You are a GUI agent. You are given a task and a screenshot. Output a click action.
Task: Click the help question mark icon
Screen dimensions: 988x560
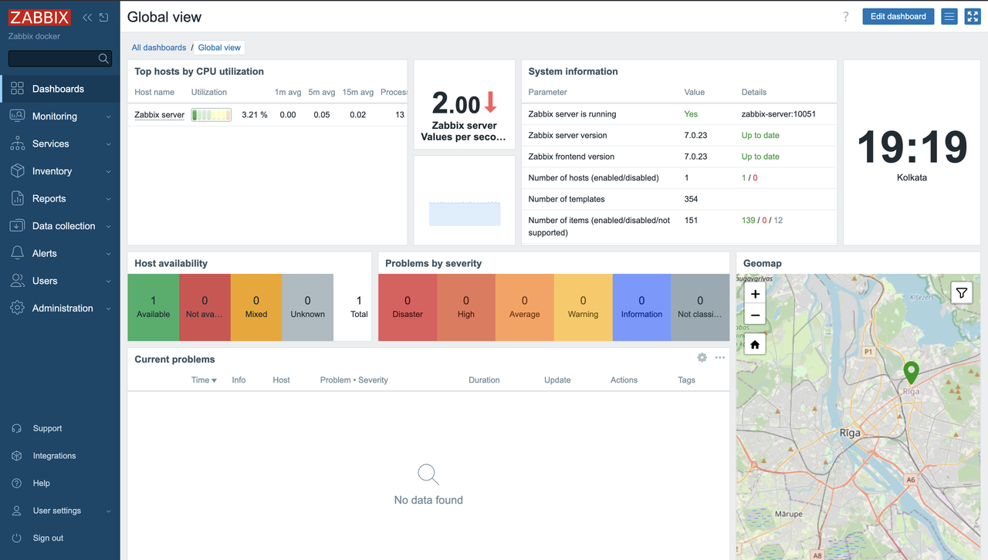[845, 15]
